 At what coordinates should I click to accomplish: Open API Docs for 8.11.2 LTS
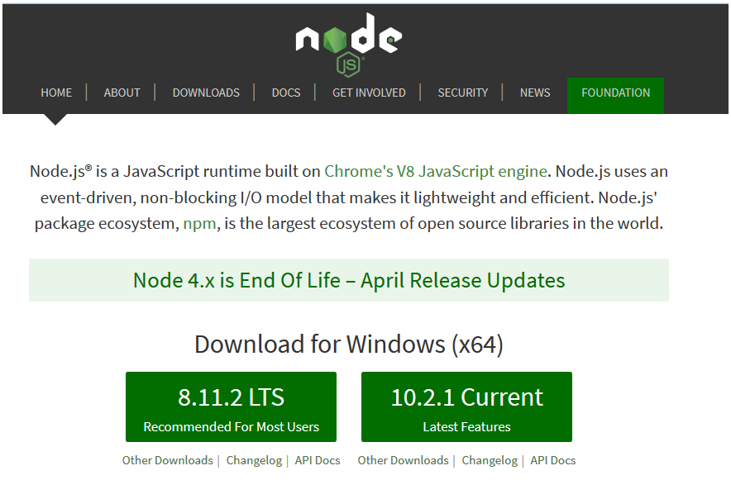pos(318,460)
